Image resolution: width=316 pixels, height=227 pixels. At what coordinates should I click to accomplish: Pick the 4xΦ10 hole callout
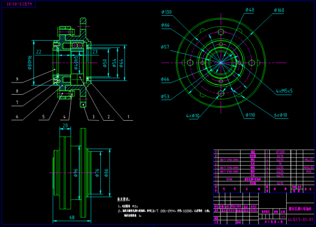pos(193,116)
